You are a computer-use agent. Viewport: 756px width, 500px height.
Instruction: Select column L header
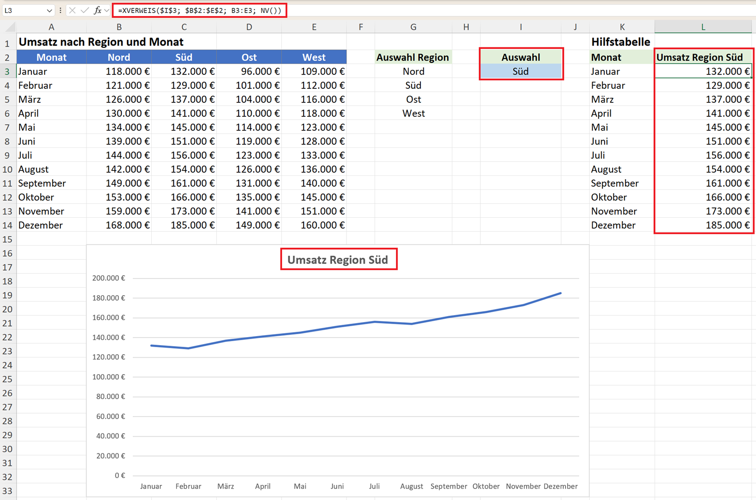click(x=703, y=27)
